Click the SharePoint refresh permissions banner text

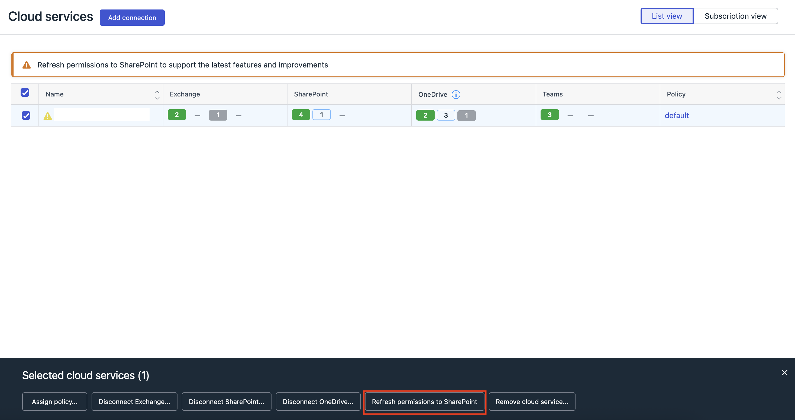click(183, 65)
